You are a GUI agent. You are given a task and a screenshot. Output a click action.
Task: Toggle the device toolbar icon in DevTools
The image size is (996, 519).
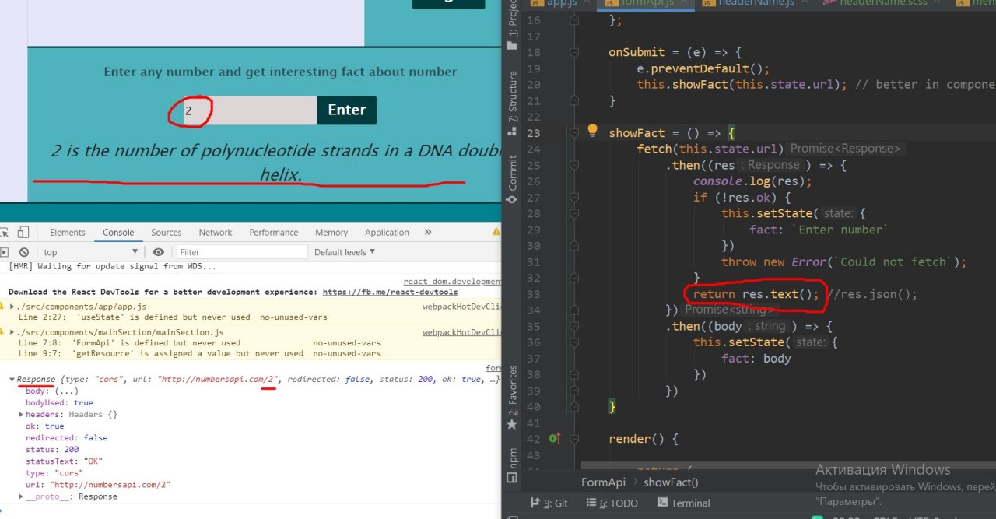point(23,232)
